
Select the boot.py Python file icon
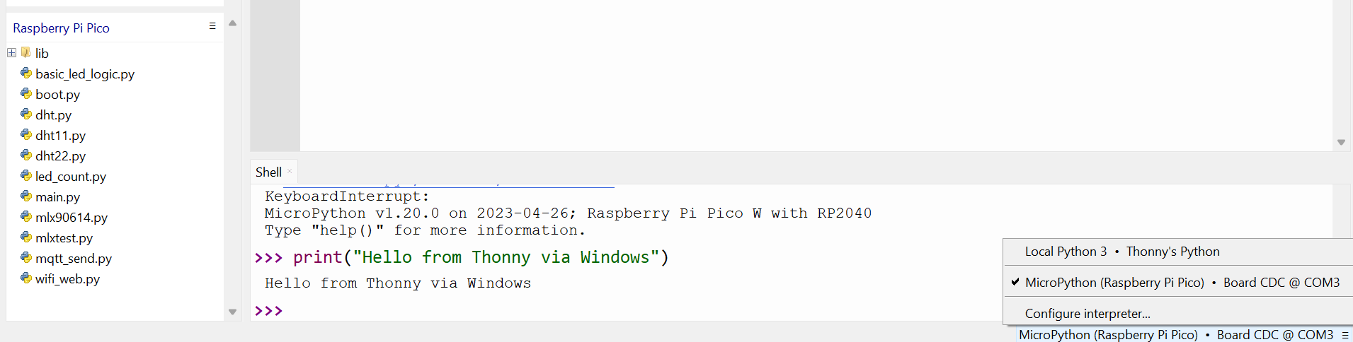click(26, 93)
